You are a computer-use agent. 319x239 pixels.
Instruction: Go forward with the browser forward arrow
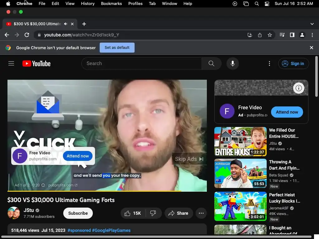click(17, 35)
